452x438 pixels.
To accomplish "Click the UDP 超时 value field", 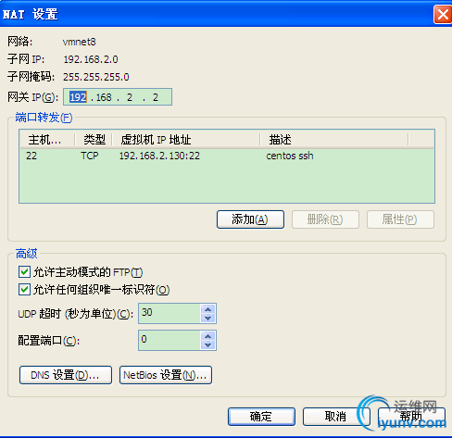I will [x=169, y=313].
